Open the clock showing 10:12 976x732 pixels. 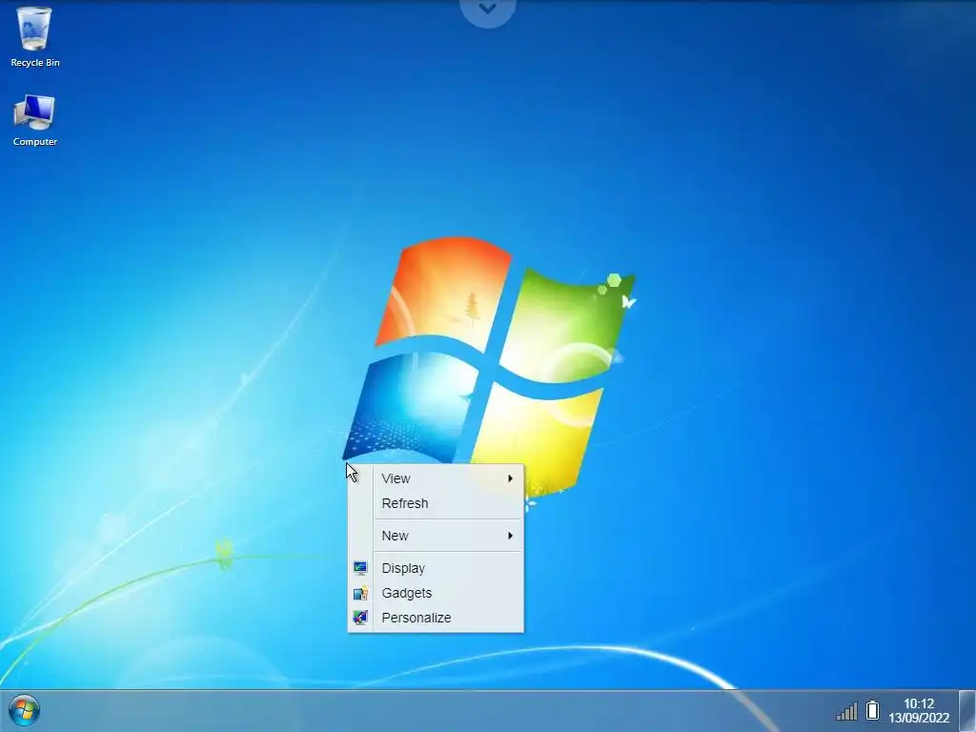pos(919,703)
